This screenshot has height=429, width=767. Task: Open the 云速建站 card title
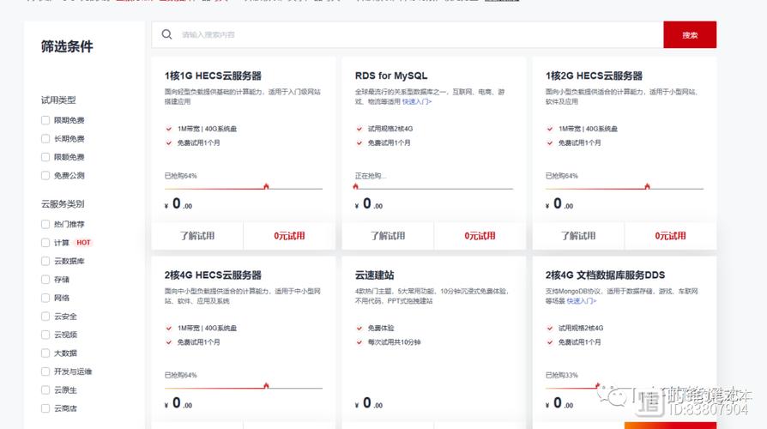[374, 275]
